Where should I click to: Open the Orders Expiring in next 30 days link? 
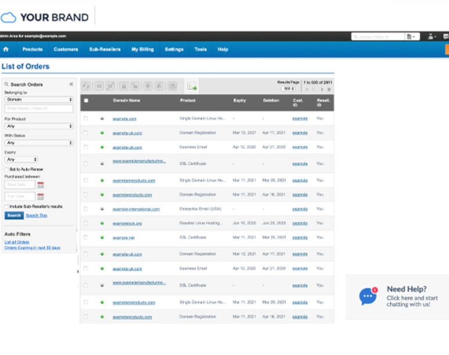[32, 248]
